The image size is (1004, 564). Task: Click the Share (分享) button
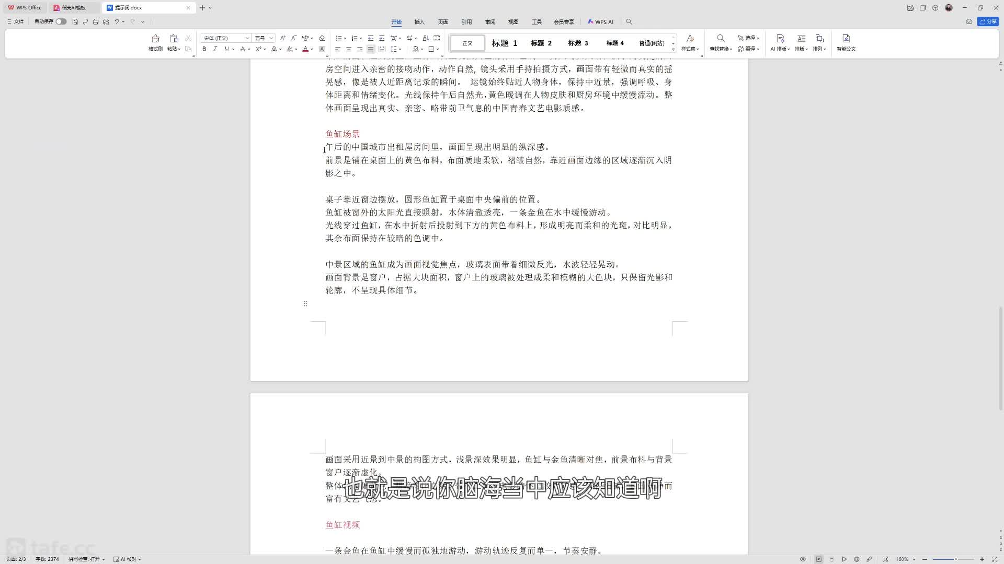pos(987,22)
